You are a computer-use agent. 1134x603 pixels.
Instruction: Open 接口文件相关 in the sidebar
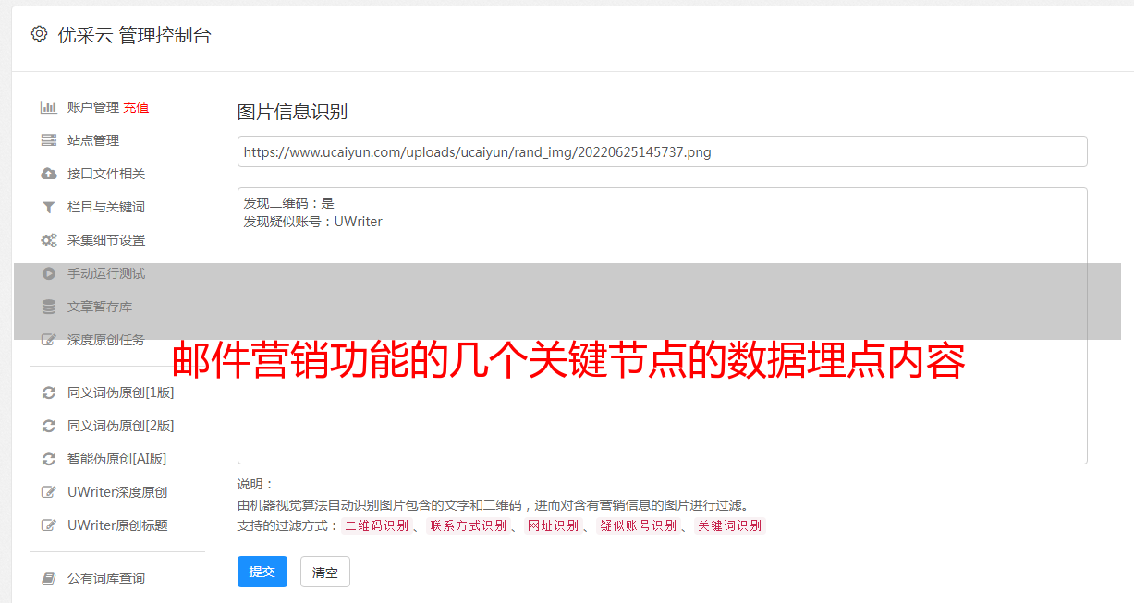pyautogui.click(x=106, y=174)
